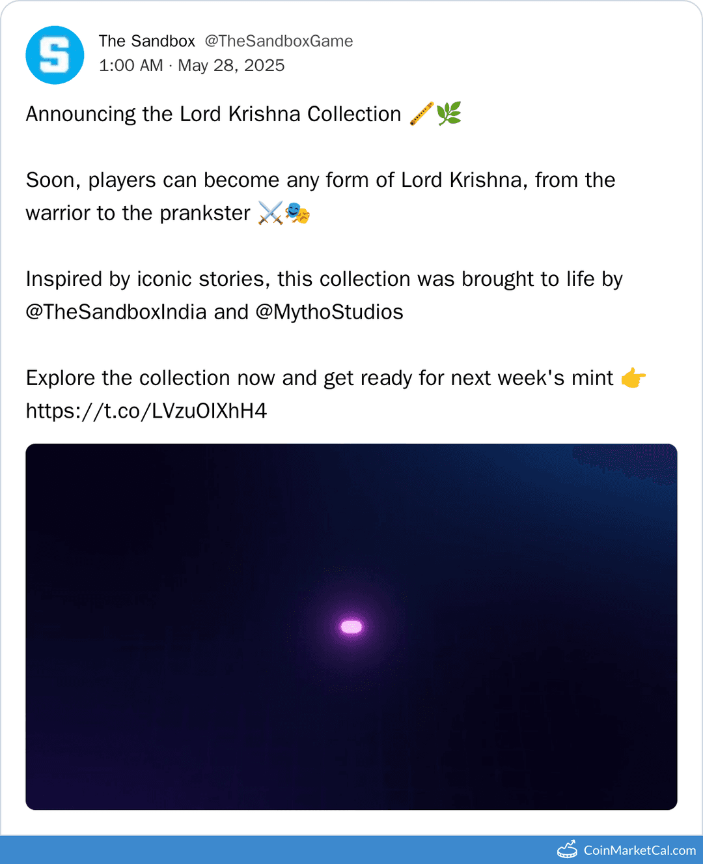Click the crossed swords emoji
This screenshot has height=864, width=703.
tap(270, 213)
